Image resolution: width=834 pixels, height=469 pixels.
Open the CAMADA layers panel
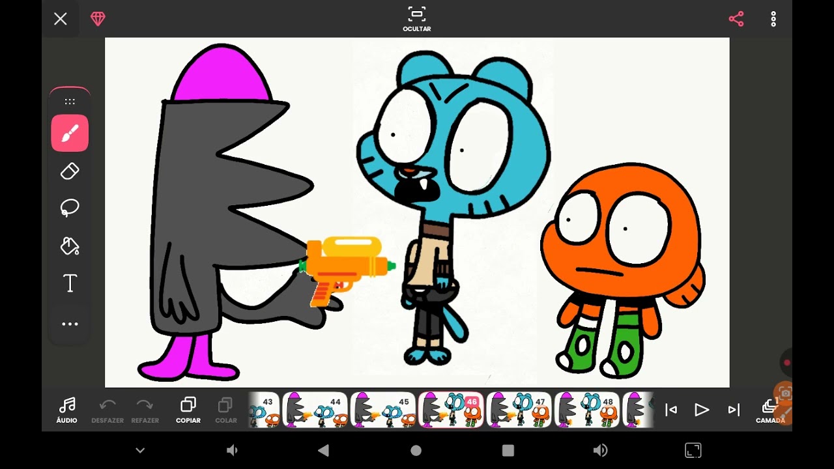pos(770,411)
